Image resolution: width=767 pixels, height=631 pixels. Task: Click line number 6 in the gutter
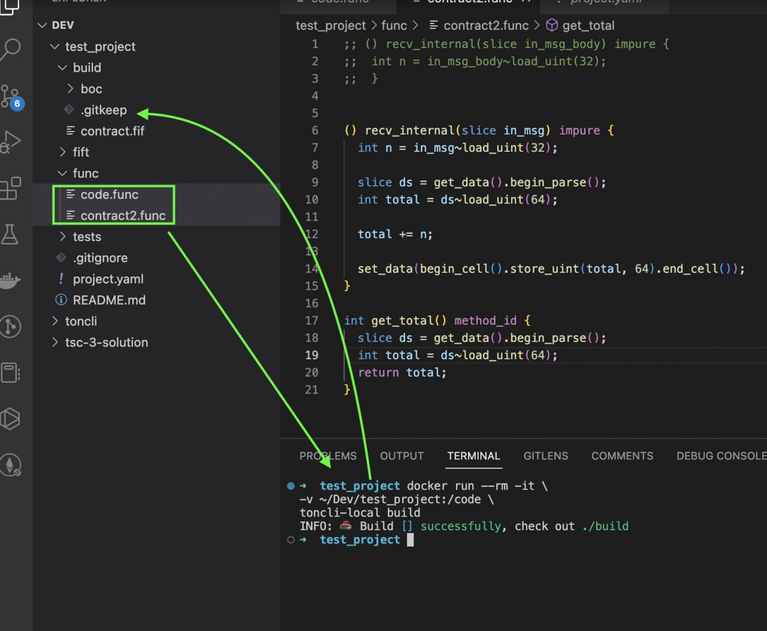coord(315,130)
